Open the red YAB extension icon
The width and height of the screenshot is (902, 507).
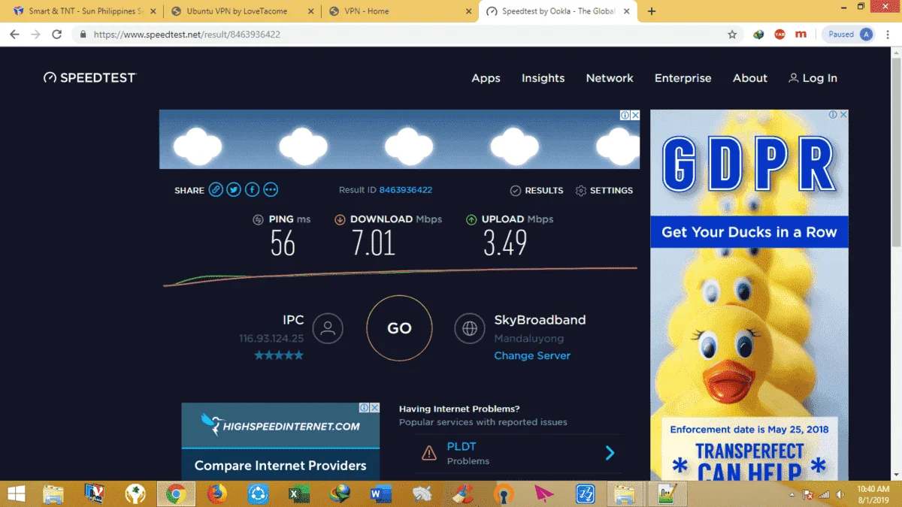[x=779, y=34]
